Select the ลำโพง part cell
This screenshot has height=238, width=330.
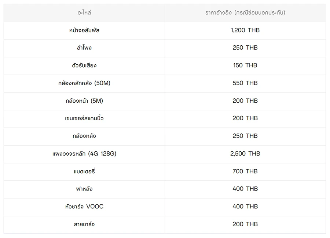84,48
